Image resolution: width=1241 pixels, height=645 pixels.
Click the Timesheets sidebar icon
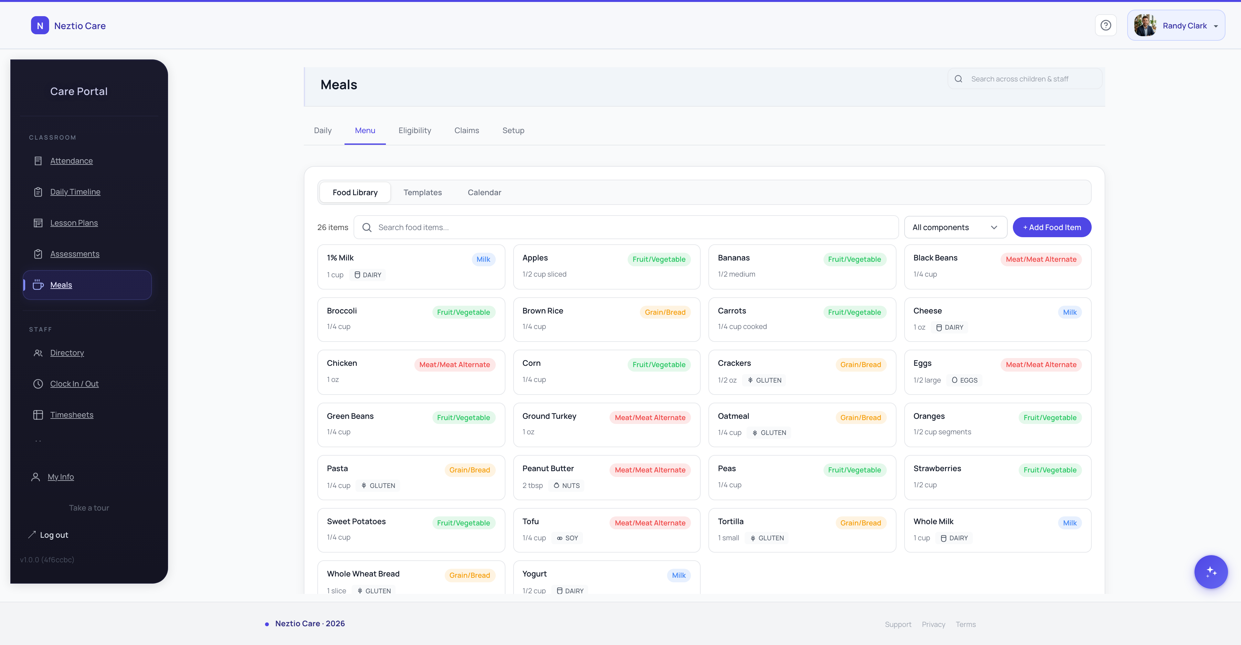[x=38, y=414]
